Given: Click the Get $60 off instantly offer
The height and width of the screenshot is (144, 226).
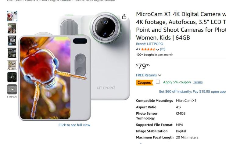Looking at the screenshot, I should (x=192, y=91).
